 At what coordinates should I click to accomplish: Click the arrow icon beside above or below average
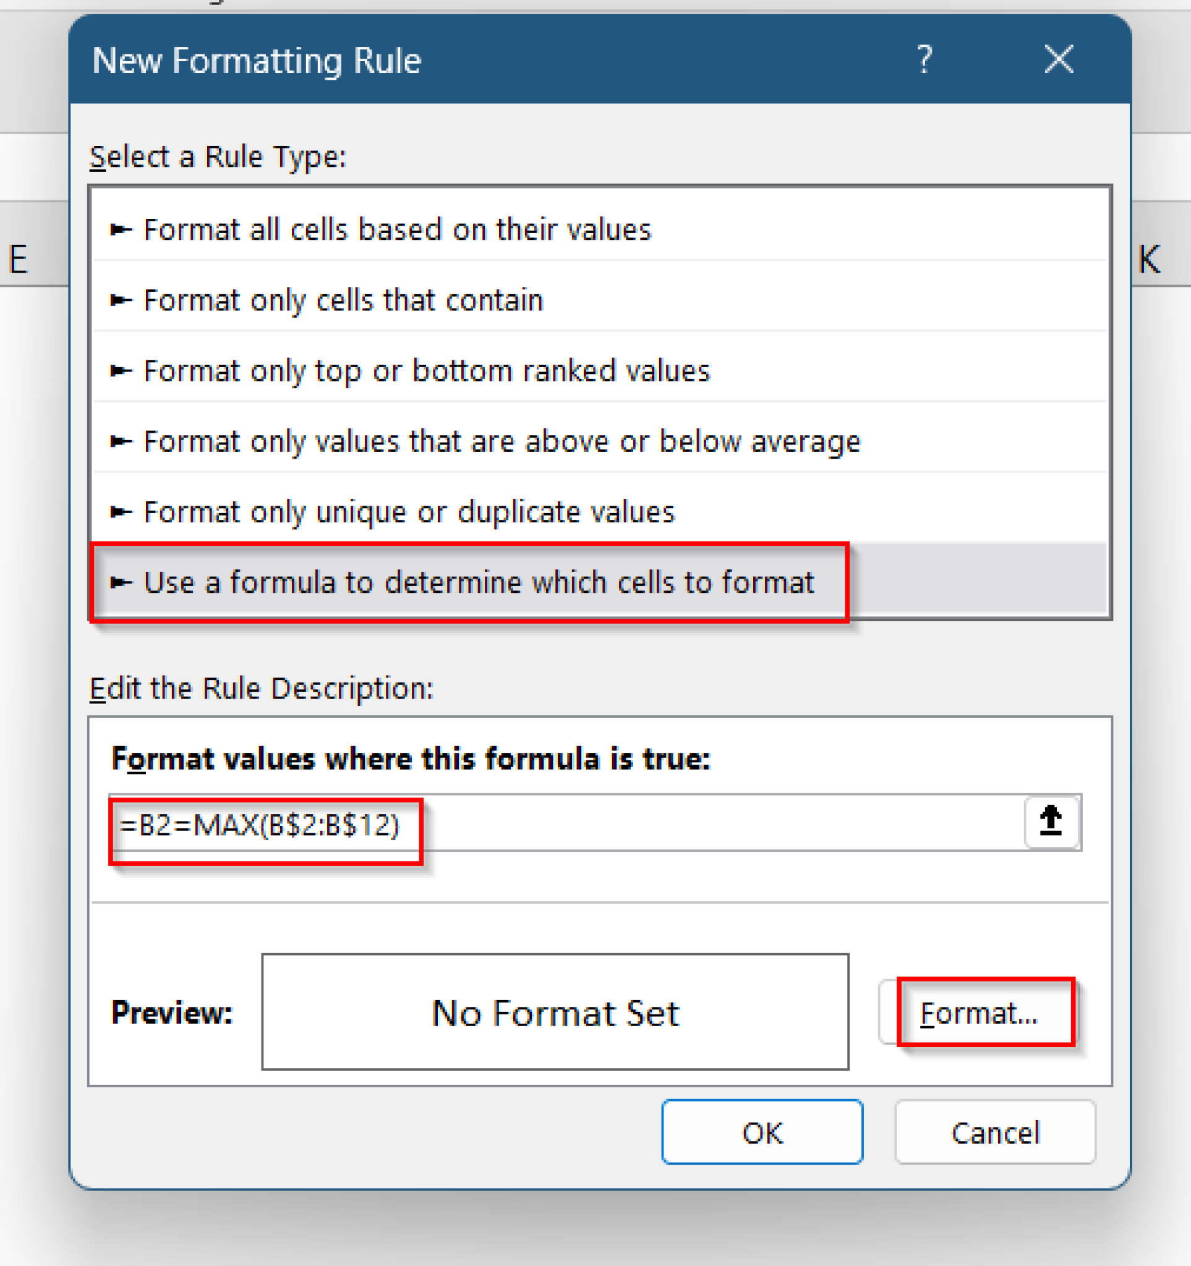[121, 441]
